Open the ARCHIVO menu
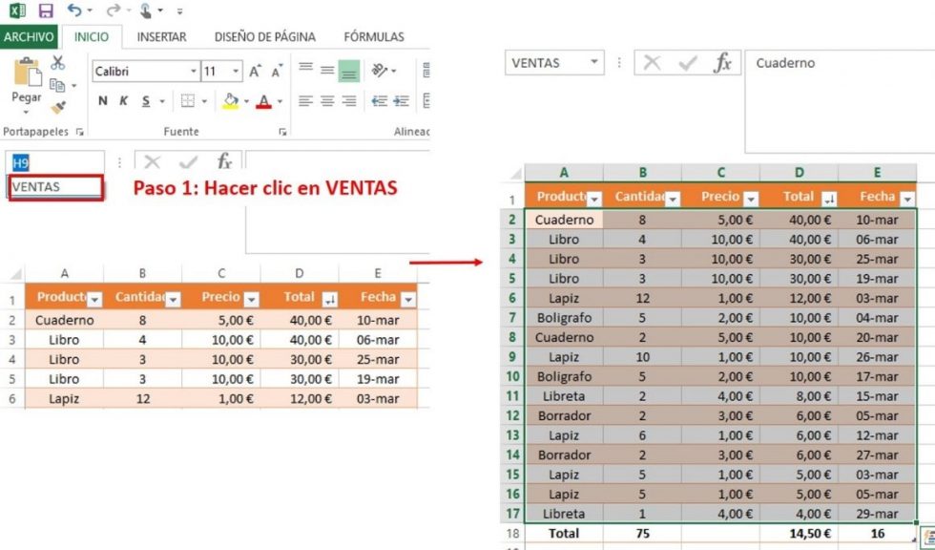The image size is (935, 550). (x=29, y=37)
